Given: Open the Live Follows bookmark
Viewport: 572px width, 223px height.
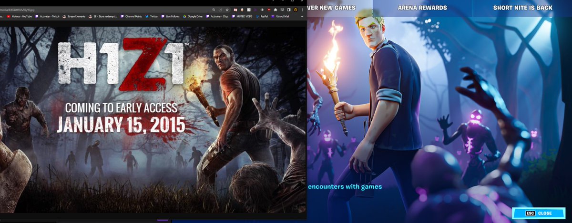Looking at the screenshot, I should tap(170, 17).
